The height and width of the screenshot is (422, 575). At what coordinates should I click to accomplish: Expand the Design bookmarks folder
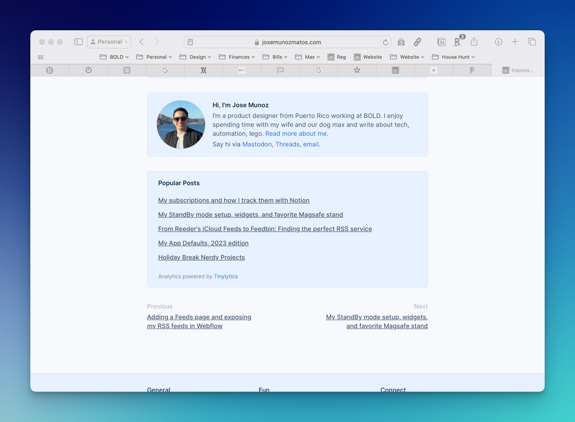195,57
